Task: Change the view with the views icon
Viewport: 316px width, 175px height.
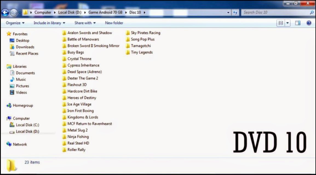Action: pyautogui.click(x=280, y=23)
